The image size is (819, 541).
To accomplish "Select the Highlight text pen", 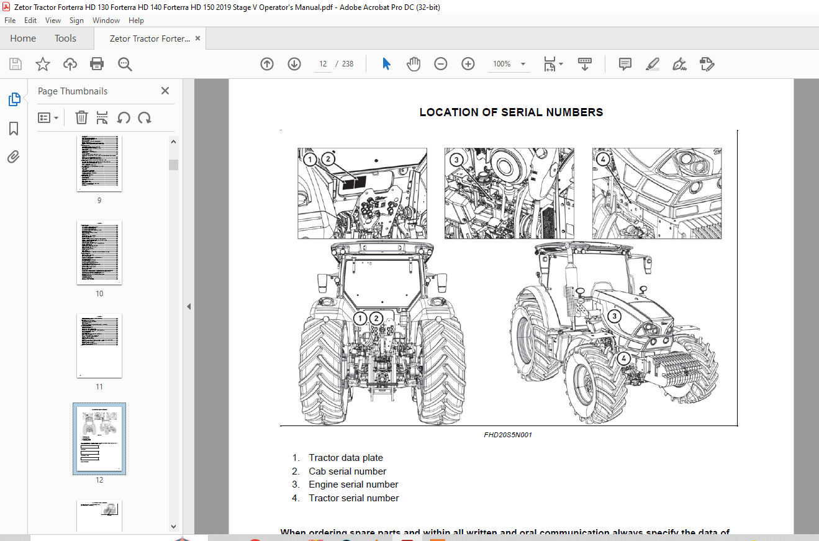I will (x=653, y=64).
